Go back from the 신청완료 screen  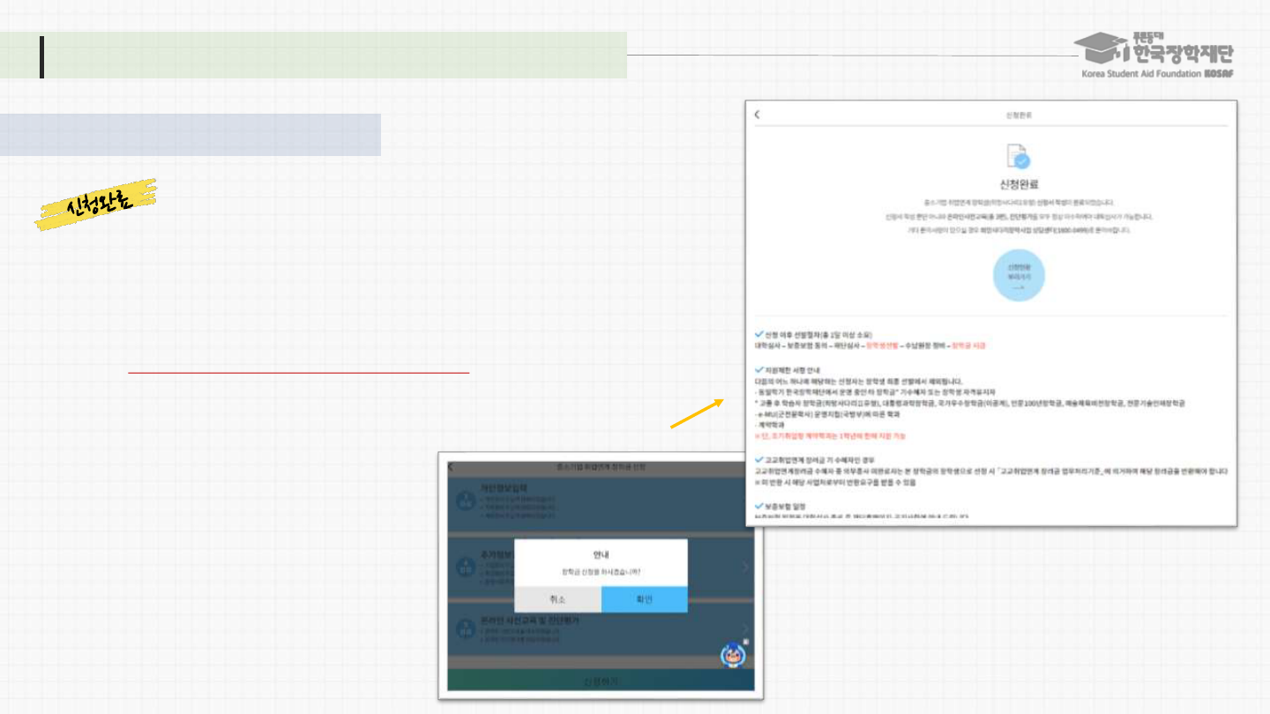[x=757, y=115]
